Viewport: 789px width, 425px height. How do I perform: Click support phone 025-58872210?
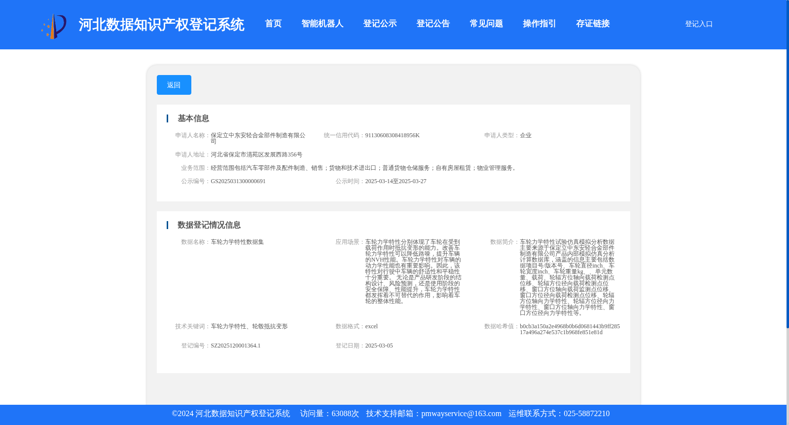click(586, 414)
